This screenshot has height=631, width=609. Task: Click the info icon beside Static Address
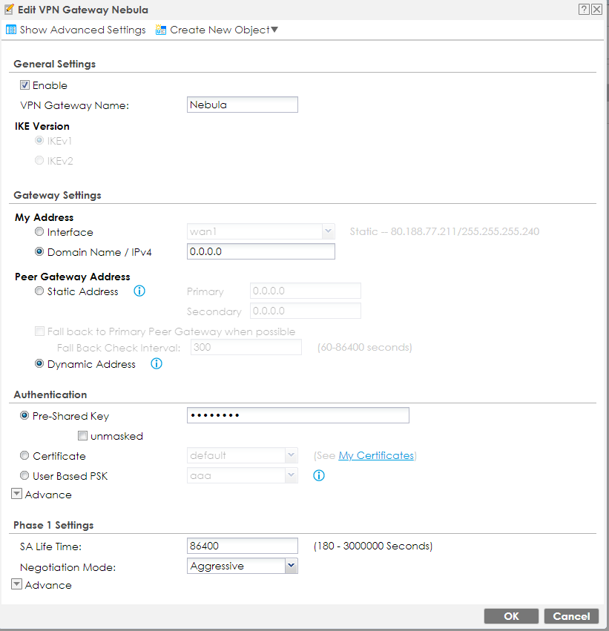(x=139, y=291)
